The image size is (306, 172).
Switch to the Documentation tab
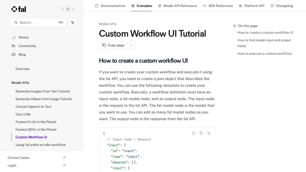pos(110,6)
